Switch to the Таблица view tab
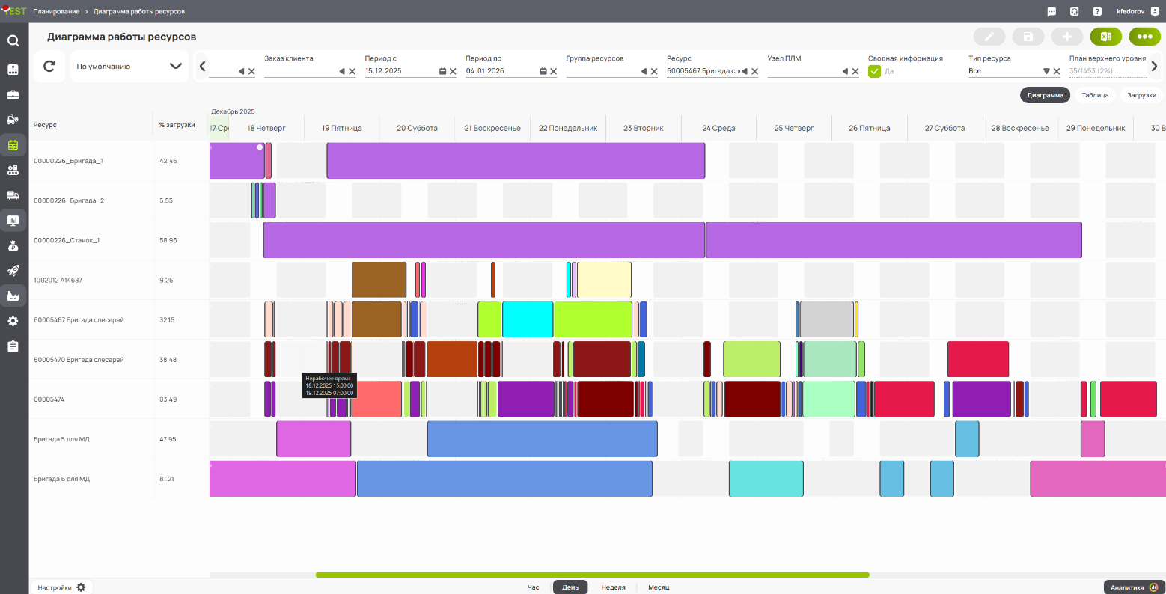Viewport: 1166px width, 594px height. [x=1095, y=95]
